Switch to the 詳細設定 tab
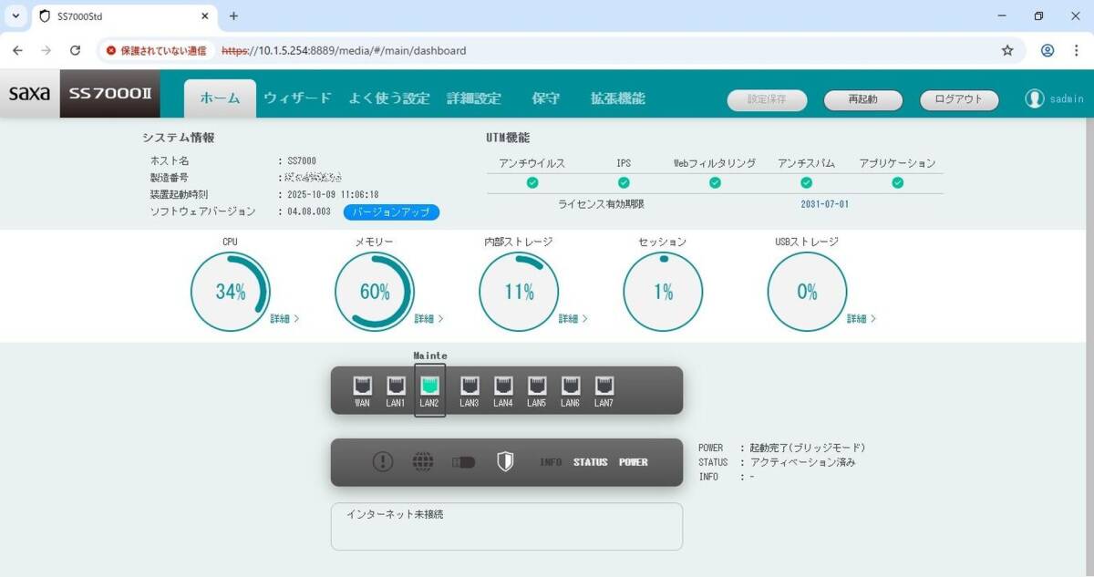Image resolution: width=1094 pixels, height=577 pixels. point(474,98)
